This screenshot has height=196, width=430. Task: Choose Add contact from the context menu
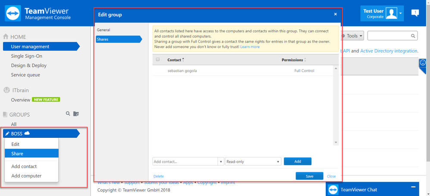31,166
